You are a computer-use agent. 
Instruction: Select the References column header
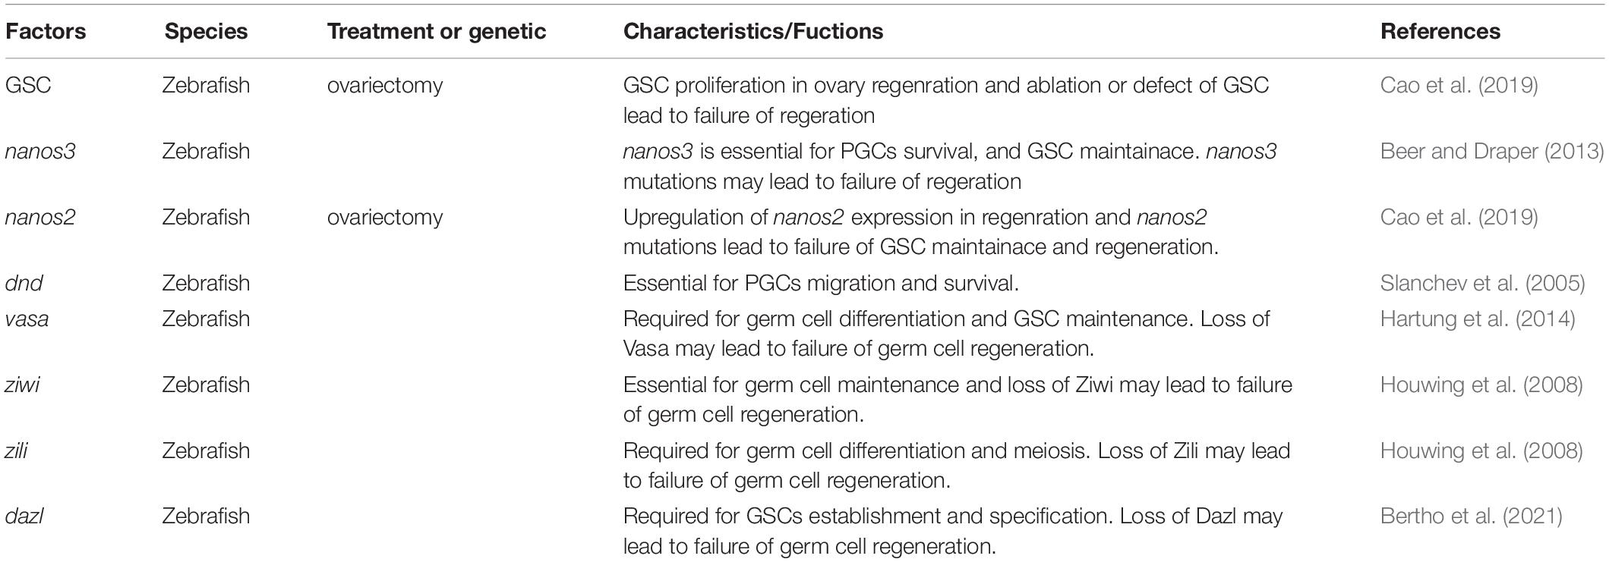1440,31
